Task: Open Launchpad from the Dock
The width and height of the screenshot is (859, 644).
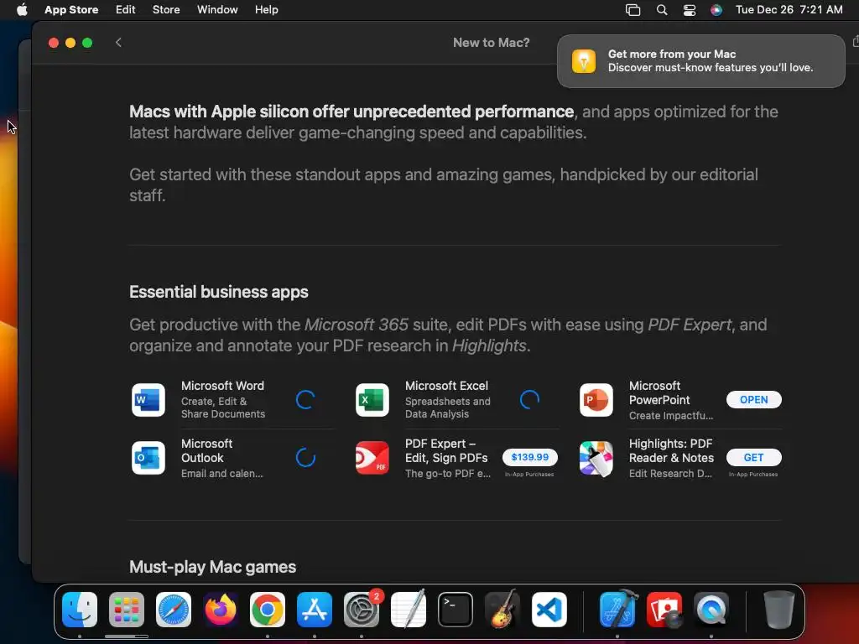Action: tap(127, 610)
